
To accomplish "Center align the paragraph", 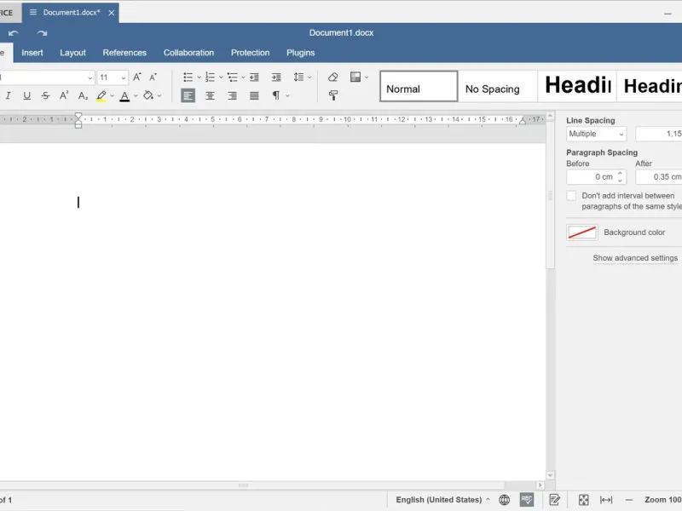I will tap(210, 96).
